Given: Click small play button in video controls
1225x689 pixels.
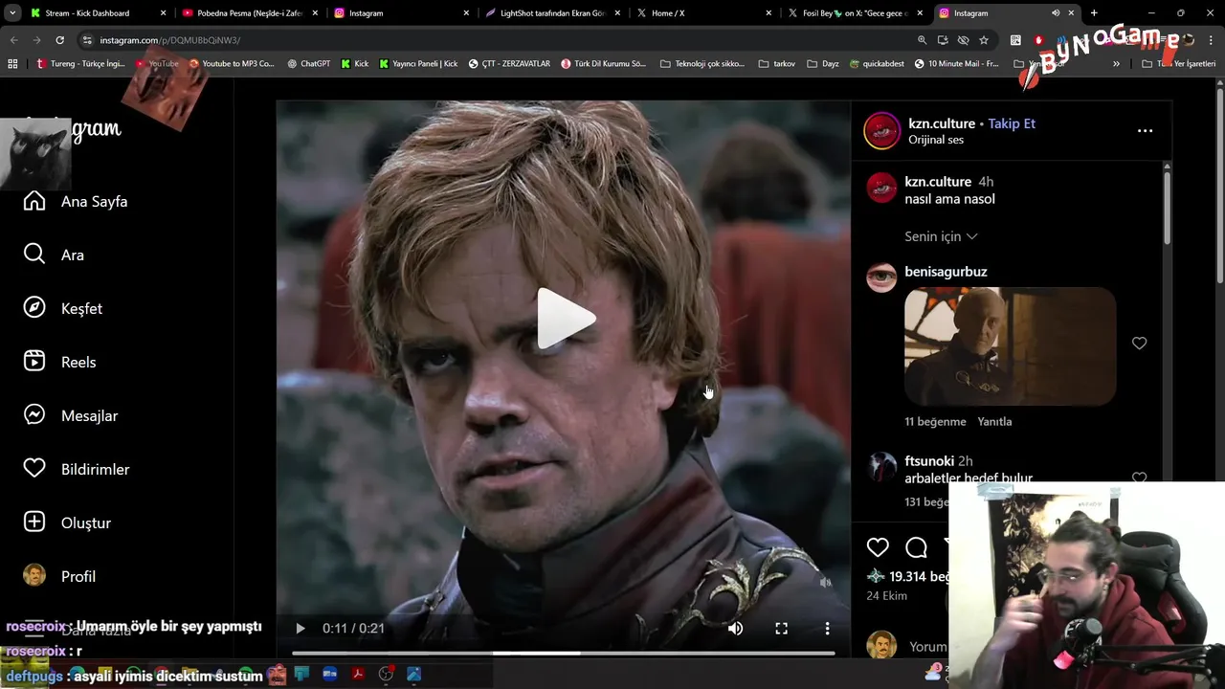Looking at the screenshot, I should tap(300, 629).
